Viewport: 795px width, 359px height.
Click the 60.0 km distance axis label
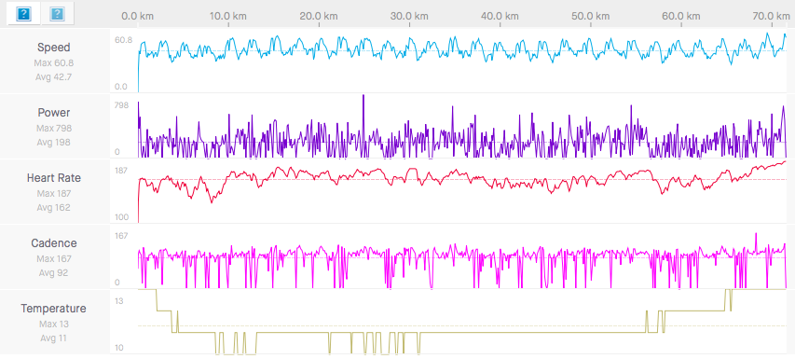[x=681, y=16]
